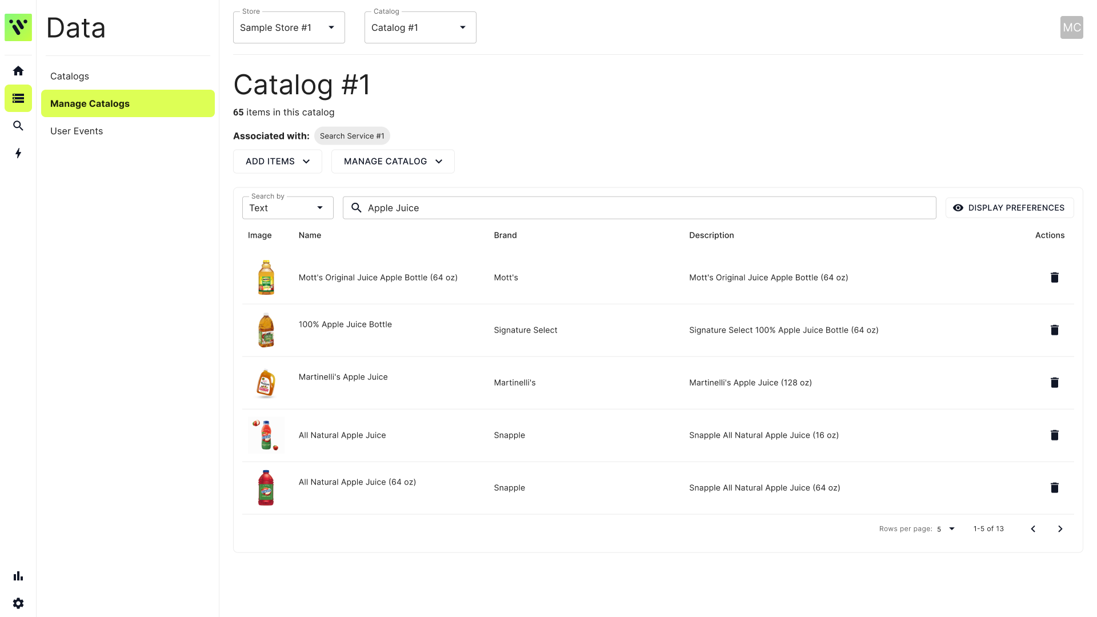1097x617 pixels.
Task: Click the Brand column header
Action: tap(505, 235)
